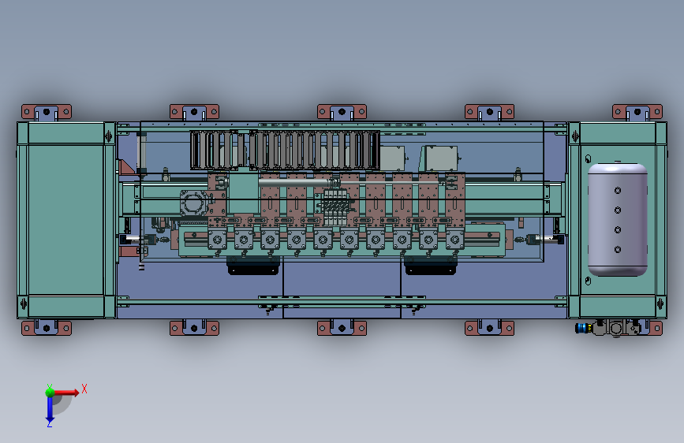
Task: Select the black cable drag chain
Action: pos(285,150)
